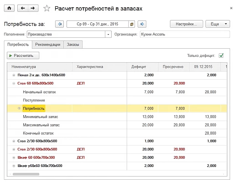Add form to favorites star
Viewport: 236px width, 182px height.
(x=46, y=8)
